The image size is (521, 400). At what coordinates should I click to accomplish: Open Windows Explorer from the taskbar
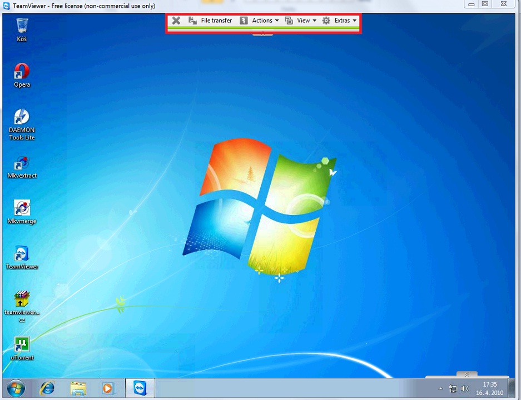[78, 388]
